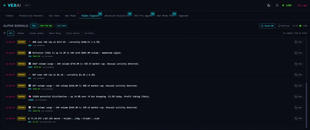Filter signals by Price Alerts
310x130 pixels.
click(73, 33)
